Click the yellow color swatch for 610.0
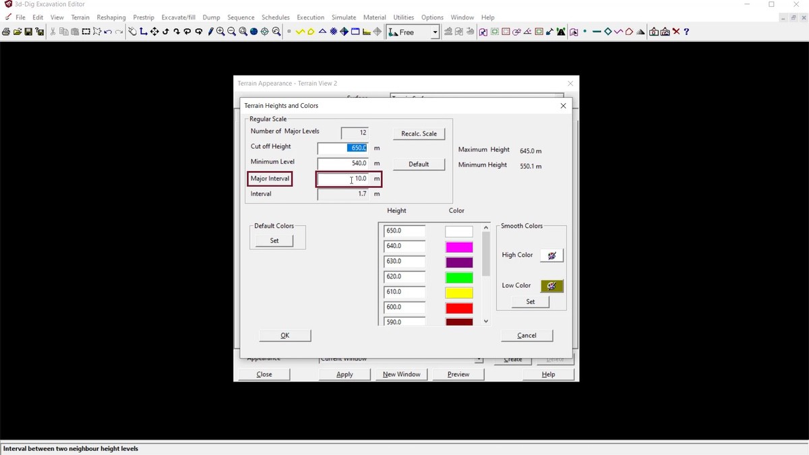The width and height of the screenshot is (809, 455). pyautogui.click(x=459, y=293)
